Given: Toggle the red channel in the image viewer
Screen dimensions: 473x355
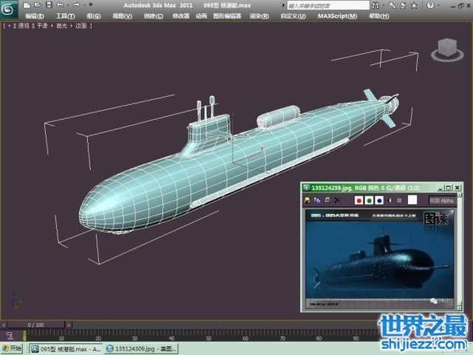Looking at the screenshot, I should (358, 200).
